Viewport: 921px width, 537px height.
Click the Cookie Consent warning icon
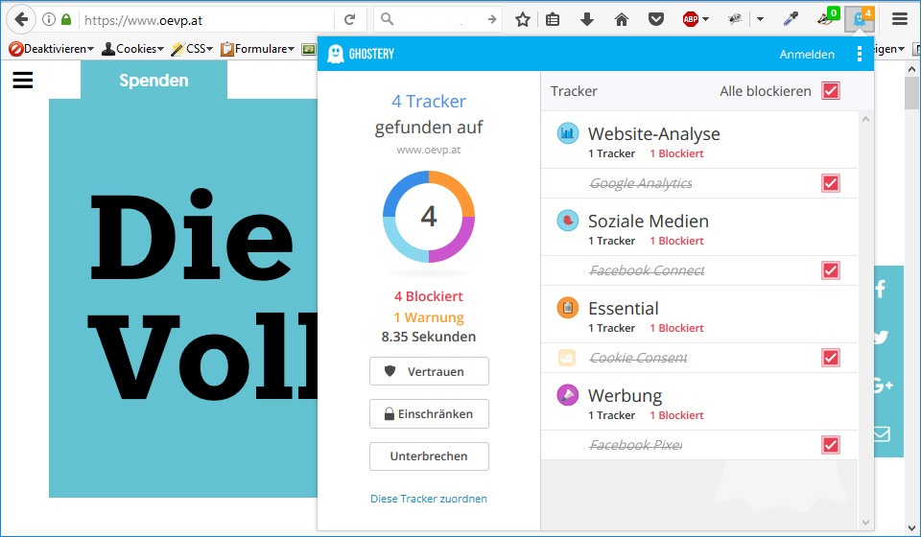567,358
